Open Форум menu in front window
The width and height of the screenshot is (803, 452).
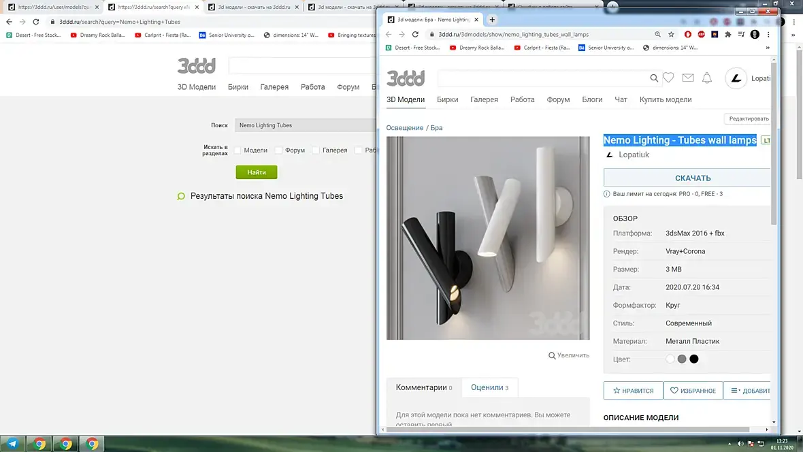(x=558, y=99)
